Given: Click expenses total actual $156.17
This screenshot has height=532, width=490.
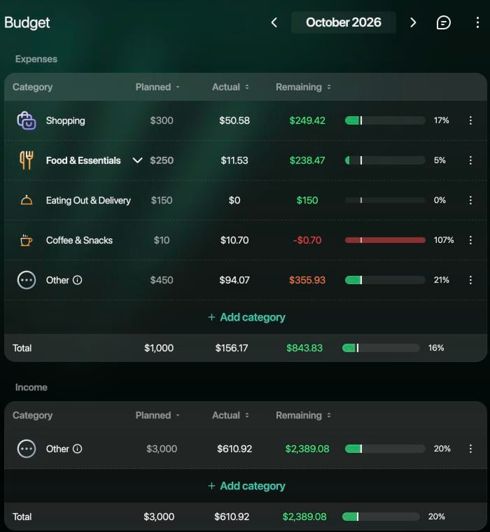Looking at the screenshot, I should coord(232,348).
